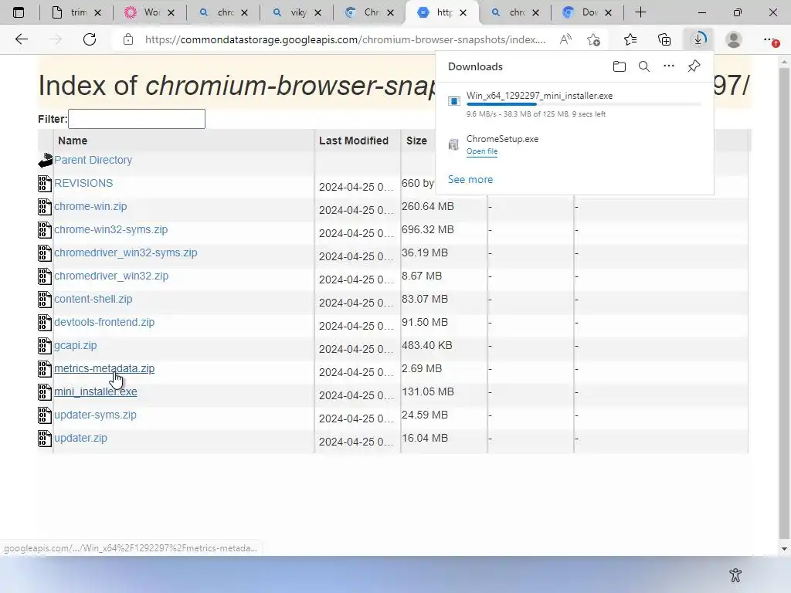Click 'Open file' under ChromeSetup.exe

pyautogui.click(x=482, y=151)
